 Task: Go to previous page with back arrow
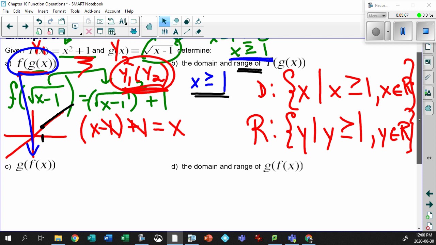coord(10,27)
